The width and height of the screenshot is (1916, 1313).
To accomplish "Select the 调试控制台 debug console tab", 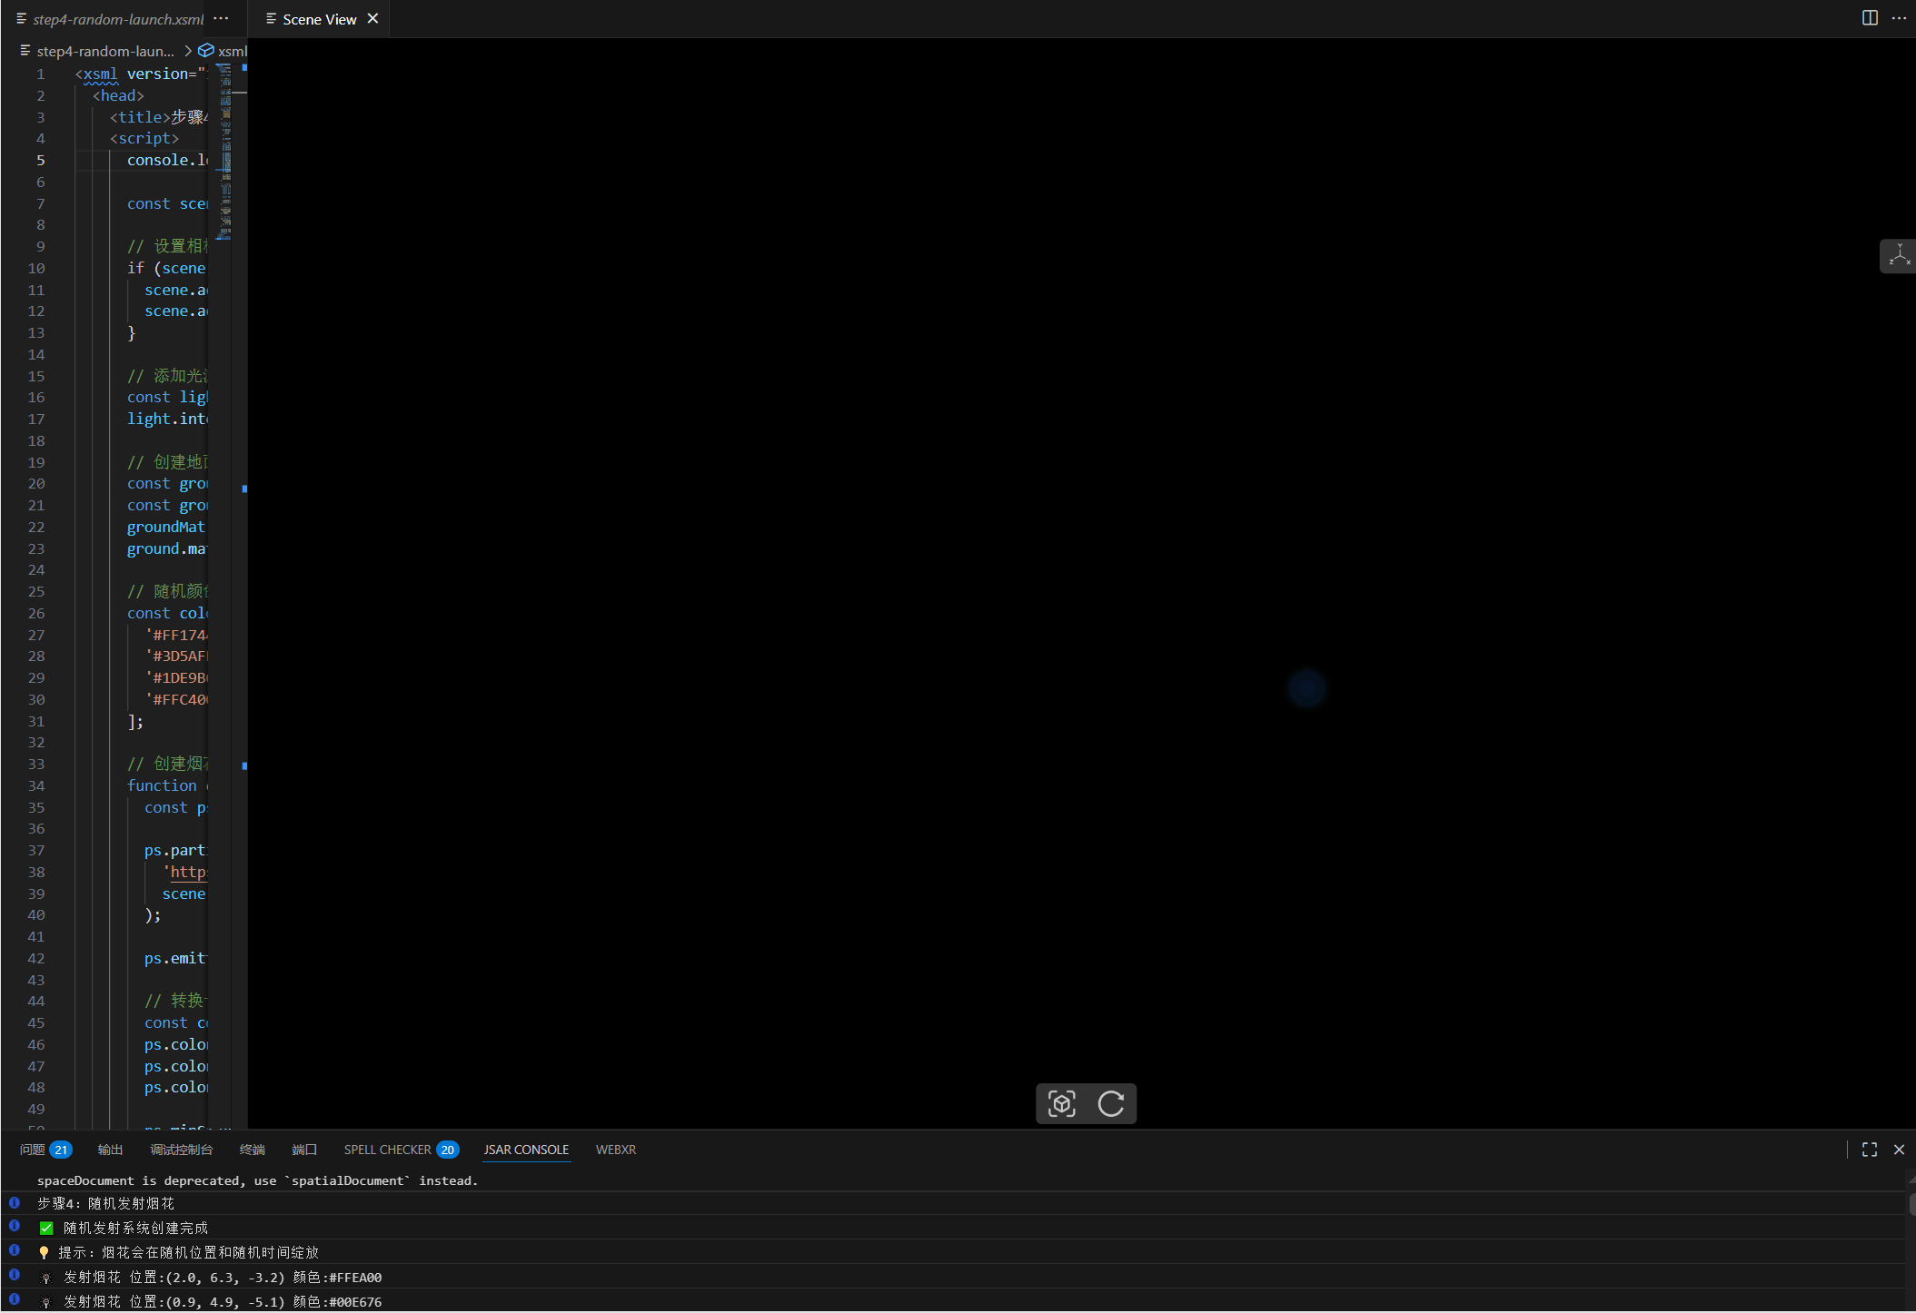I will [181, 1150].
